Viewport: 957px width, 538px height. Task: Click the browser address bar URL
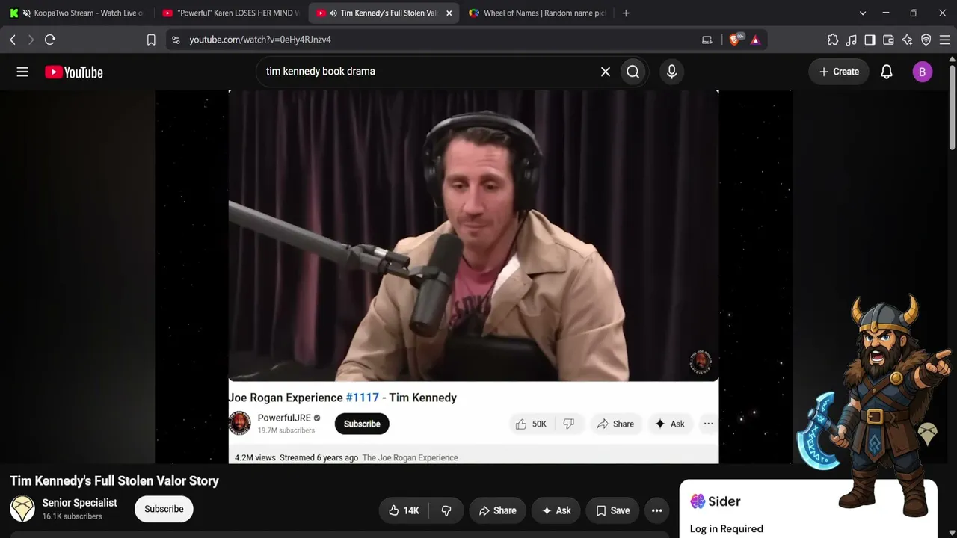(x=260, y=40)
